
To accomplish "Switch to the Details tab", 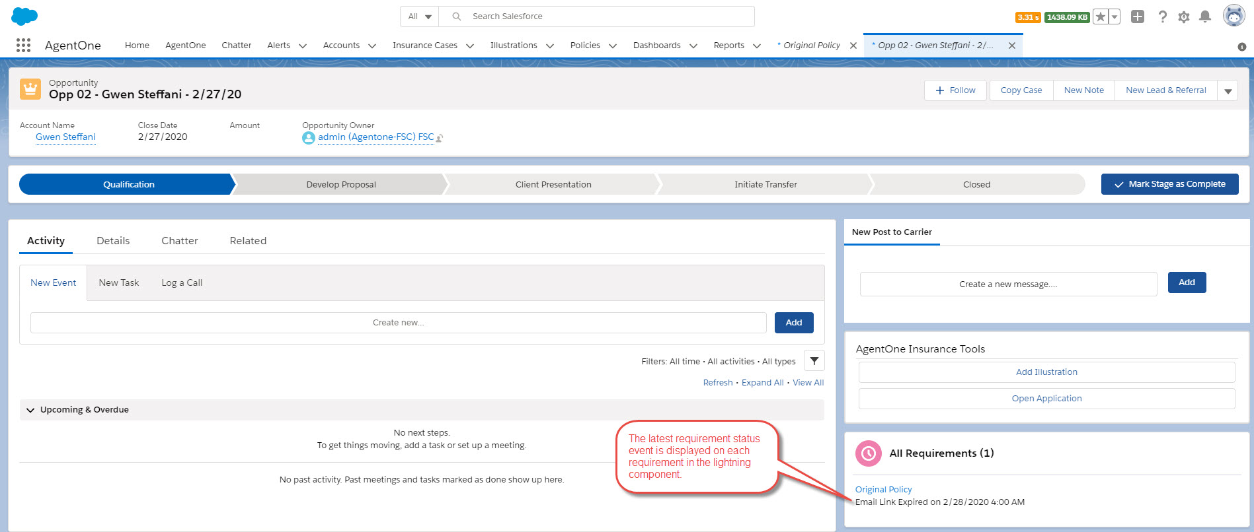I will (113, 241).
